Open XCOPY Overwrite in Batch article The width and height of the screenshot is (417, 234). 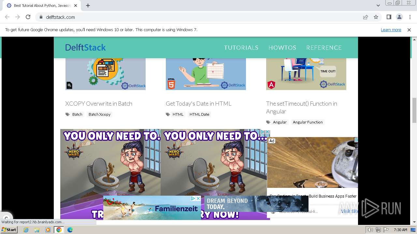click(x=99, y=104)
